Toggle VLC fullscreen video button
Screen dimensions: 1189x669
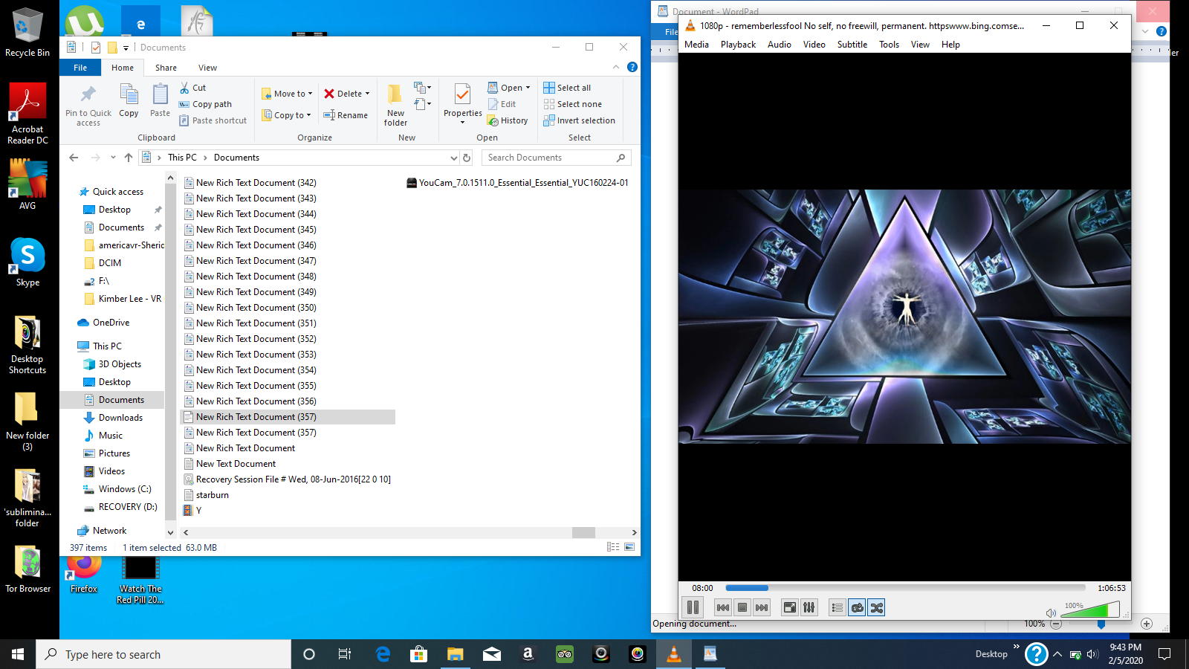pyautogui.click(x=790, y=607)
